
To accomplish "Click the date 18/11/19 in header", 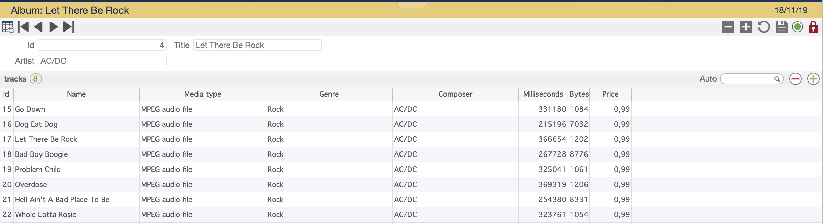I will (791, 10).
